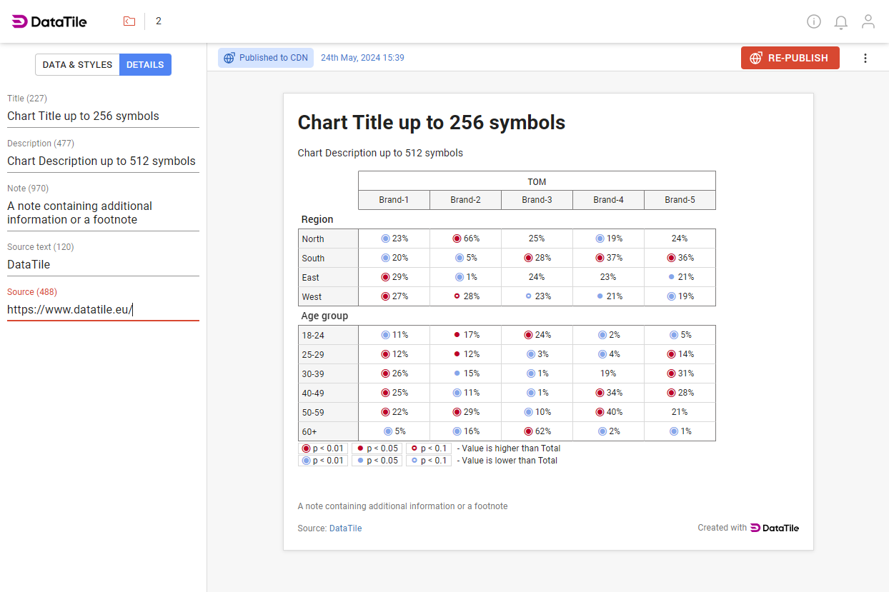Click the project count badge showing 2
This screenshot has height=592, width=889.
click(159, 21)
